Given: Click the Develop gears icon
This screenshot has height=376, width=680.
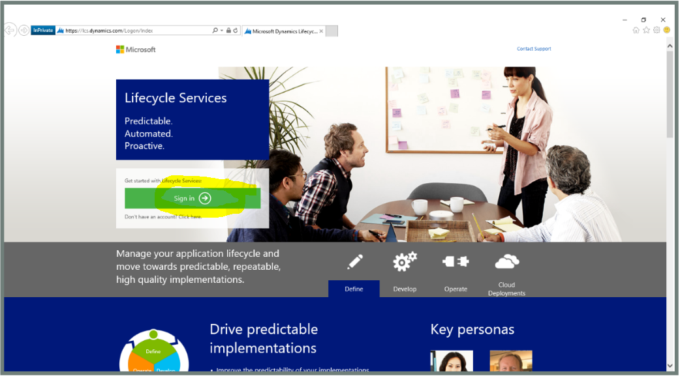Looking at the screenshot, I should 405,262.
